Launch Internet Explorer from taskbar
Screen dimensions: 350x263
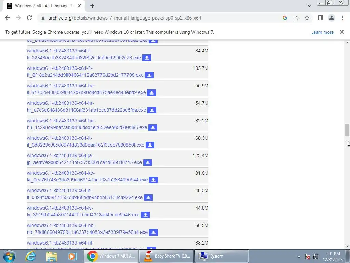coord(30,256)
